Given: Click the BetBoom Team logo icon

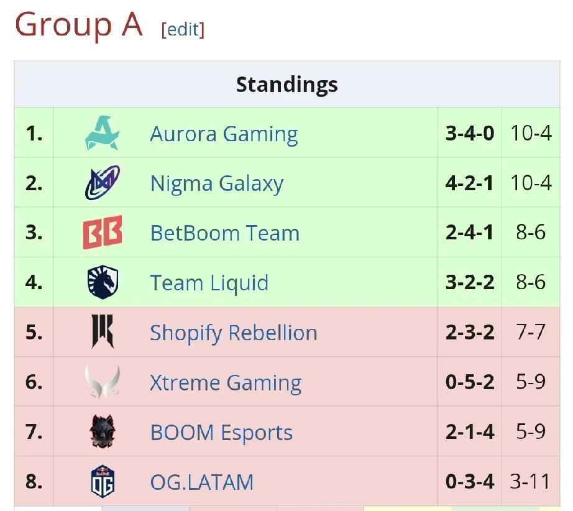Looking at the screenshot, I should [103, 232].
